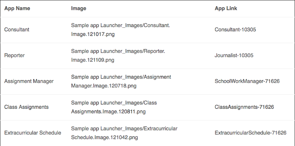Image resolution: width=295 pixels, height=146 pixels.
Task: Open the ClassAssignments-71626 app link
Action: pyautogui.click(x=244, y=107)
